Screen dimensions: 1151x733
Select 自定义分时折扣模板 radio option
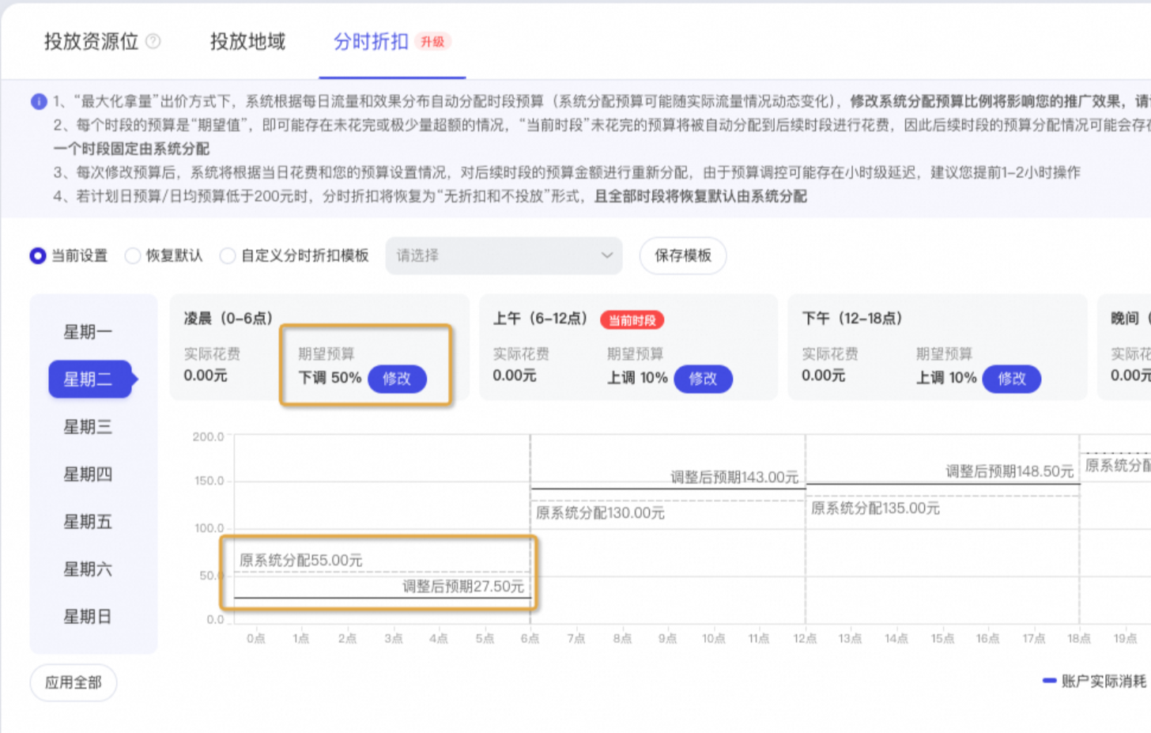(x=228, y=255)
